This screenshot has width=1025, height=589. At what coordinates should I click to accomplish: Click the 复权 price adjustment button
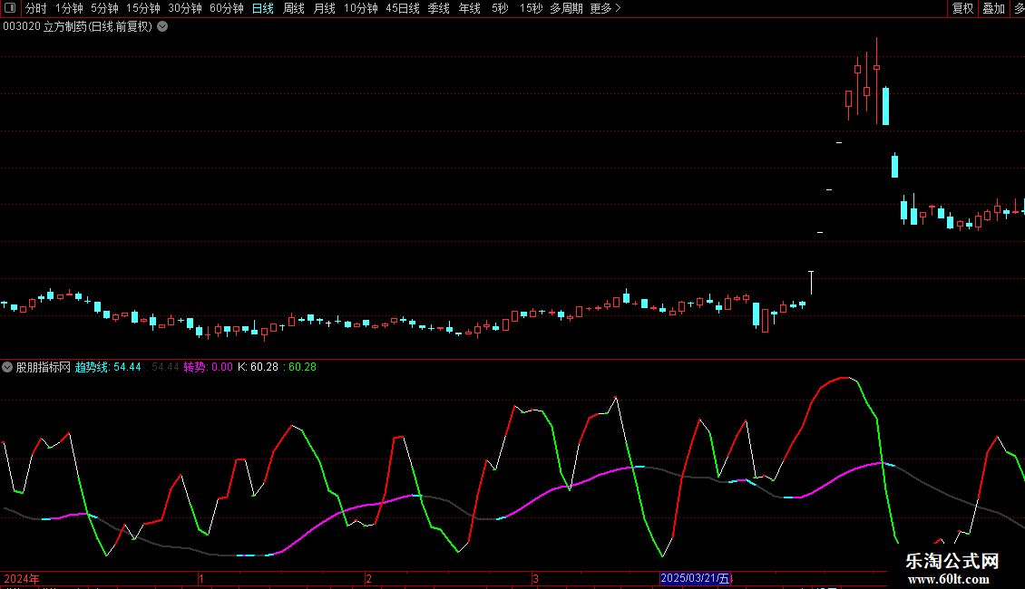coord(962,8)
